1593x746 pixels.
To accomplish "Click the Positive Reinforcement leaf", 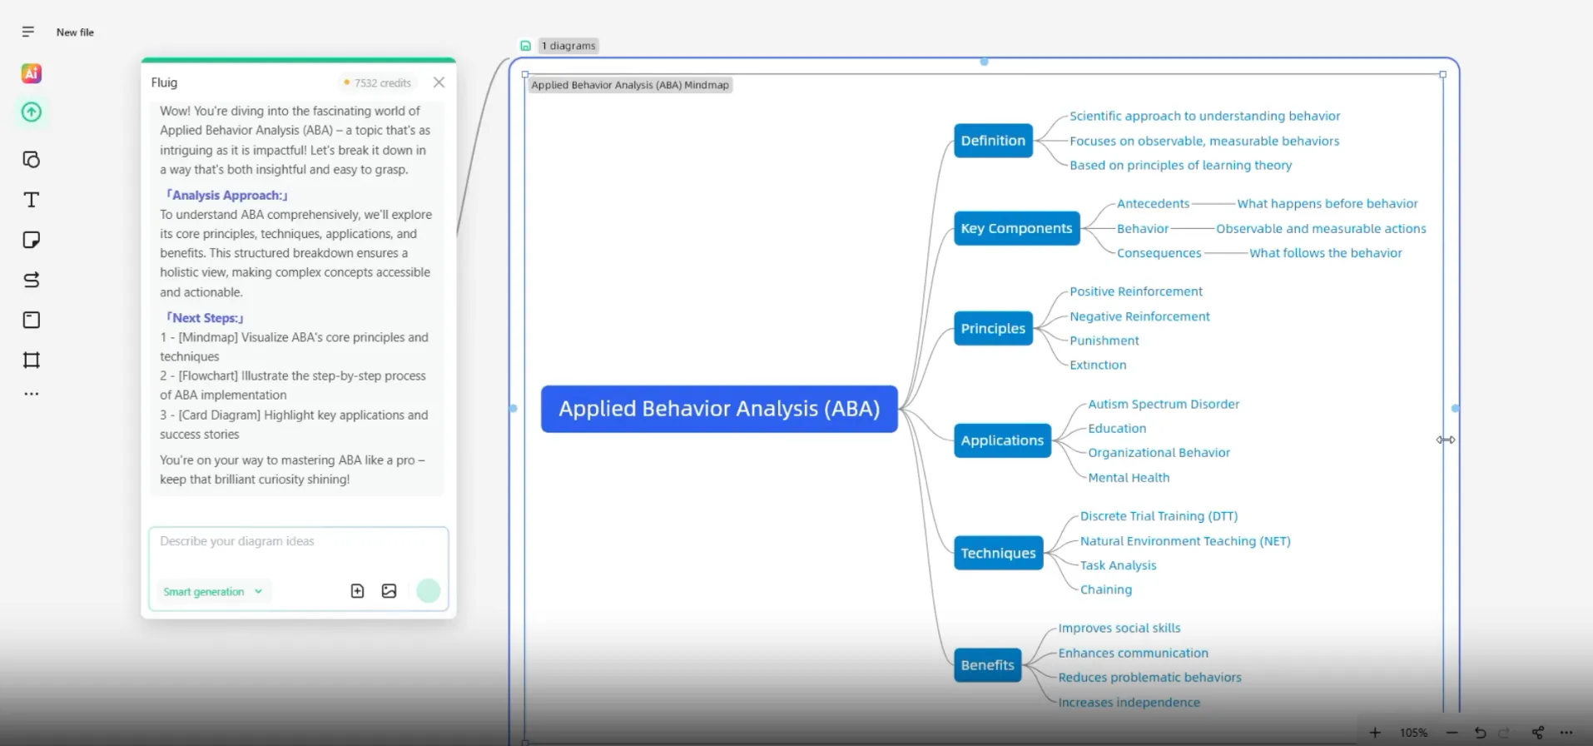I will pos(1136,291).
